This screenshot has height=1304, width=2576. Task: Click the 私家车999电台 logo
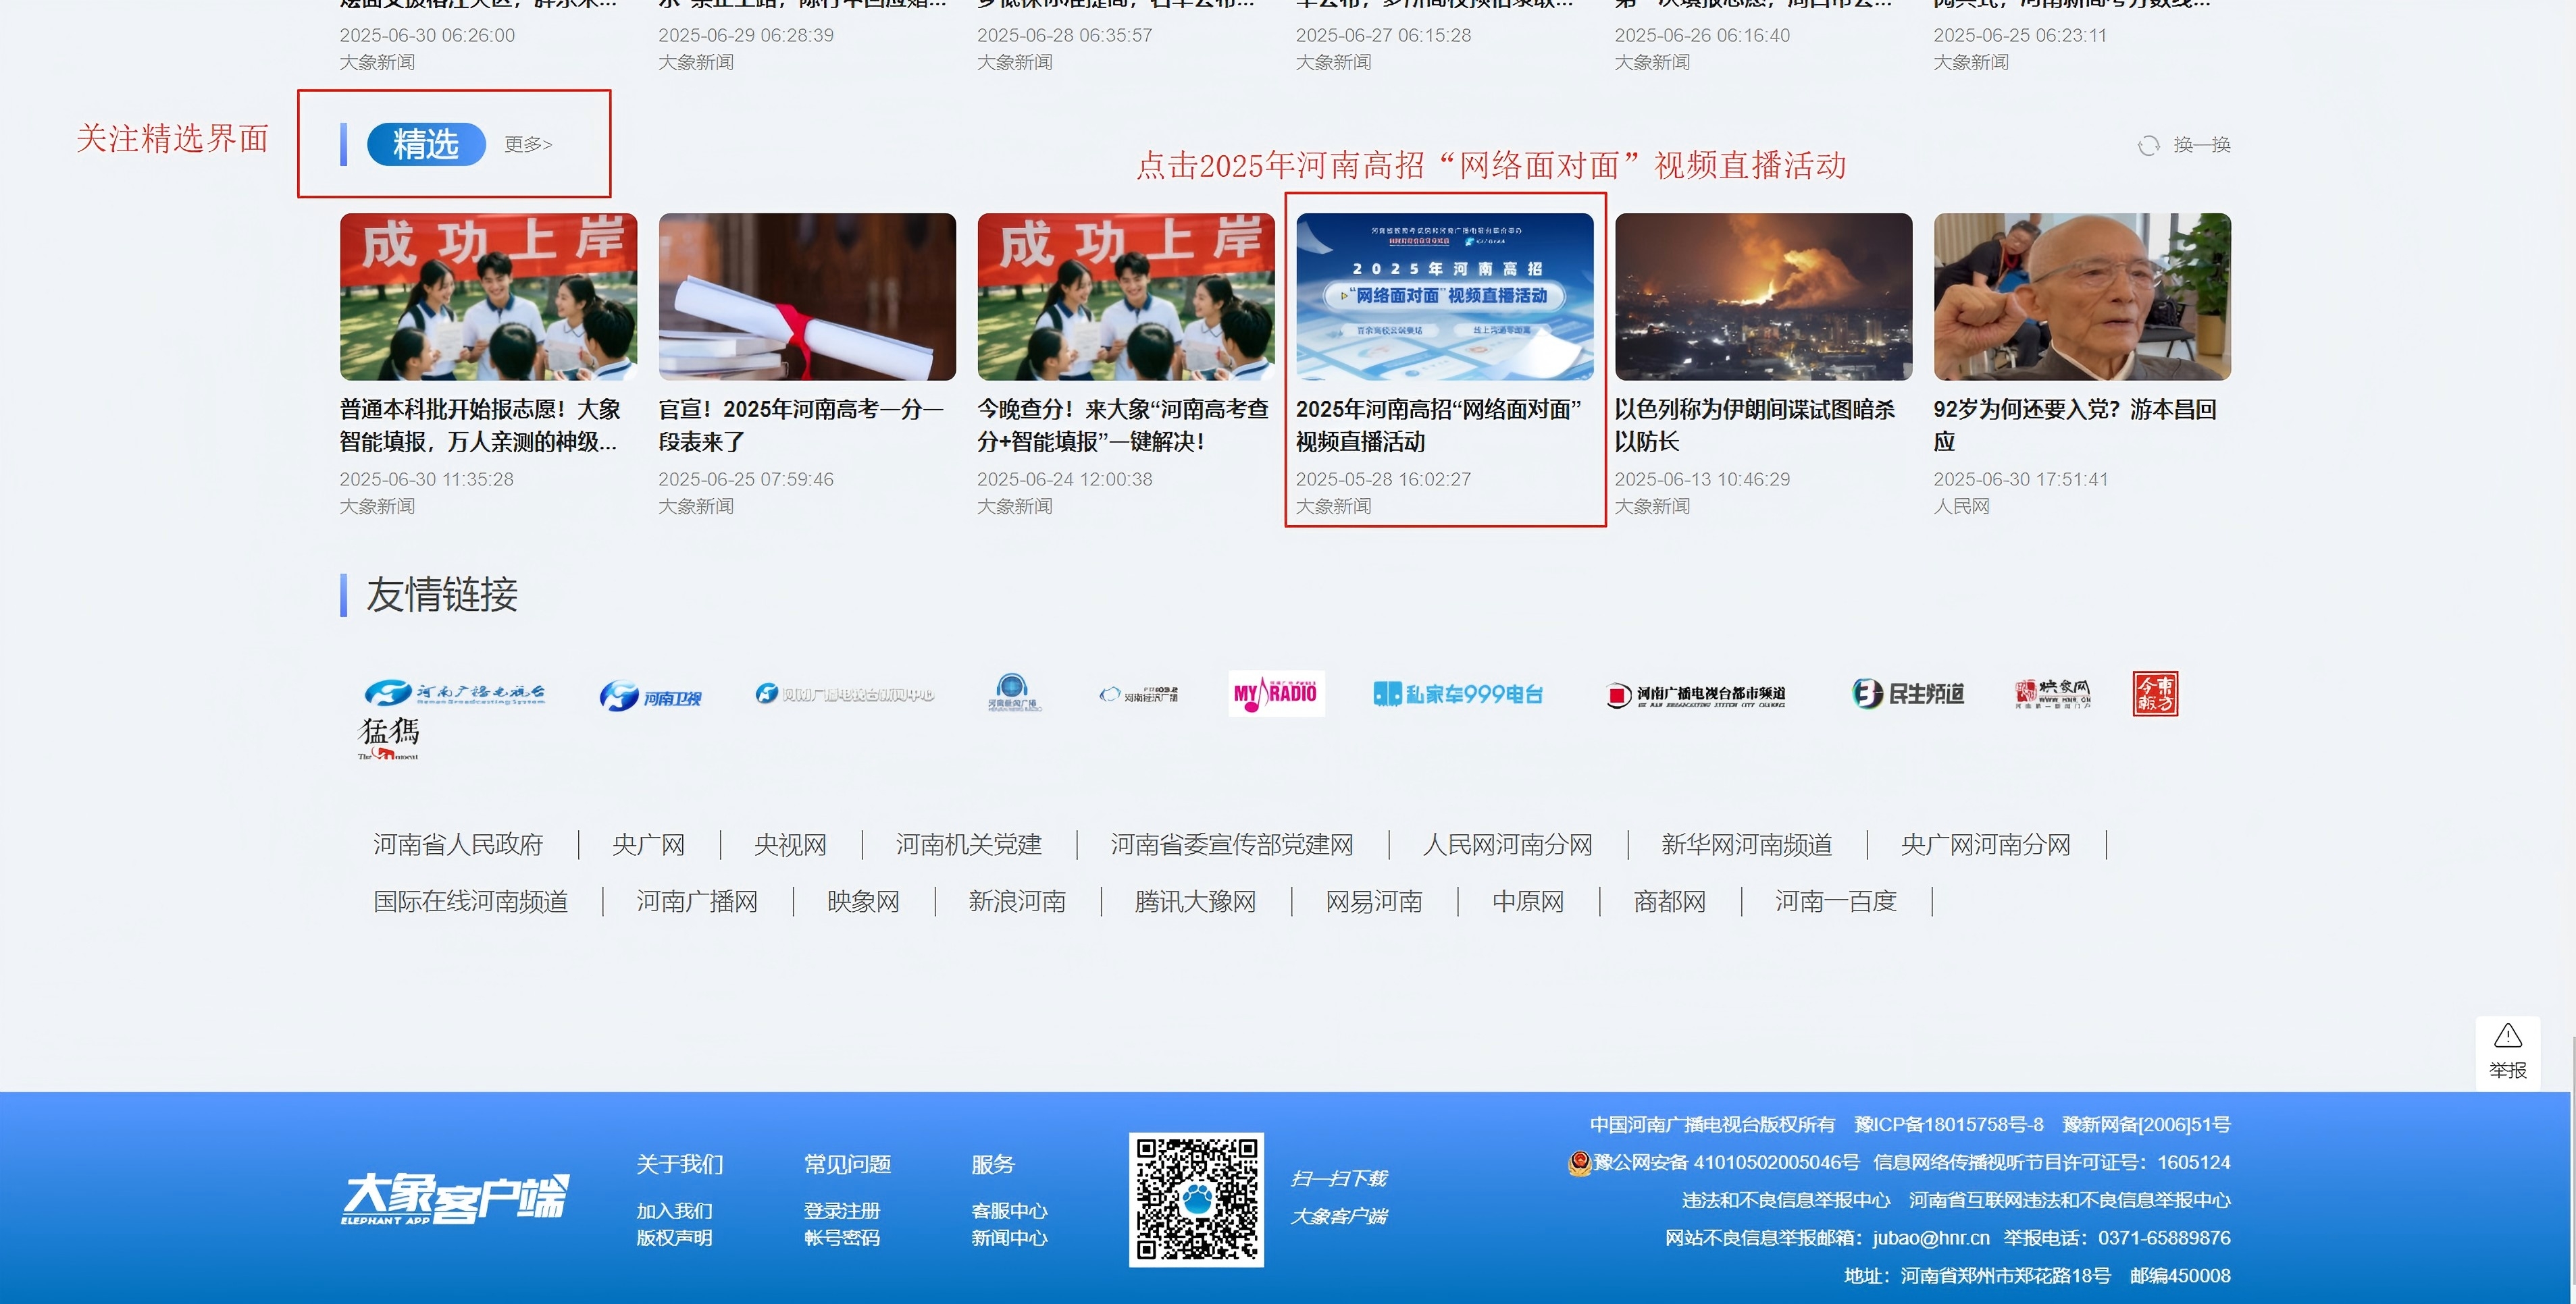pyautogui.click(x=1458, y=695)
